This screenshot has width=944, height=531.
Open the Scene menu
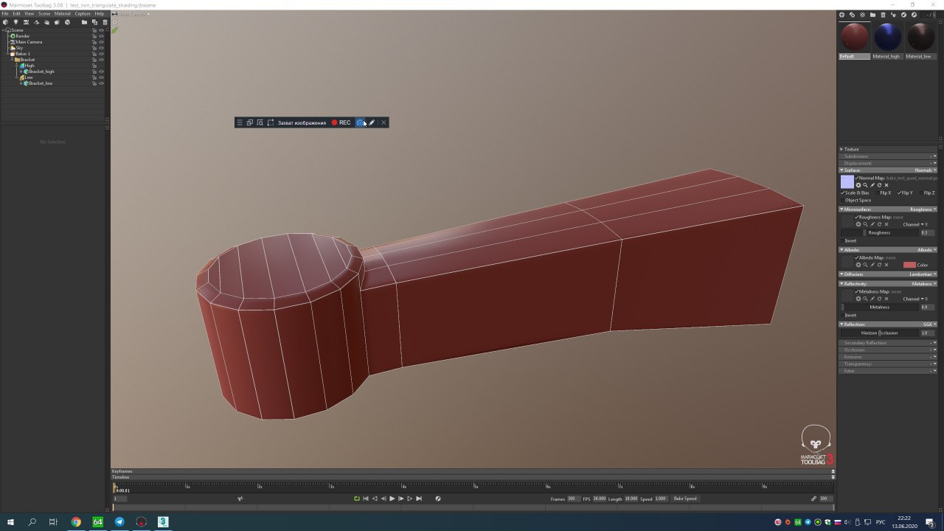(x=44, y=13)
